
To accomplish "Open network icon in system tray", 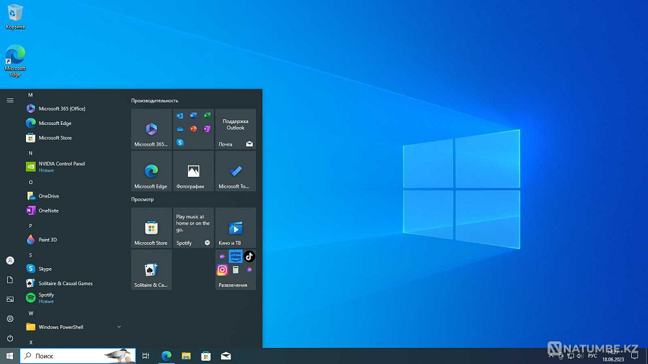I will [x=571, y=356].
